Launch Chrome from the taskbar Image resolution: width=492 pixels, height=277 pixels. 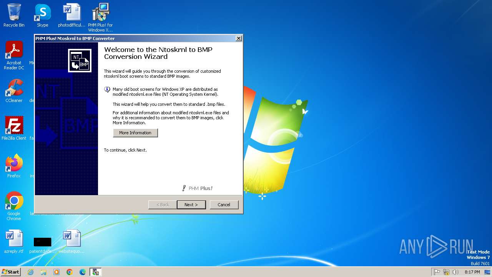click(x=70, y=272)
